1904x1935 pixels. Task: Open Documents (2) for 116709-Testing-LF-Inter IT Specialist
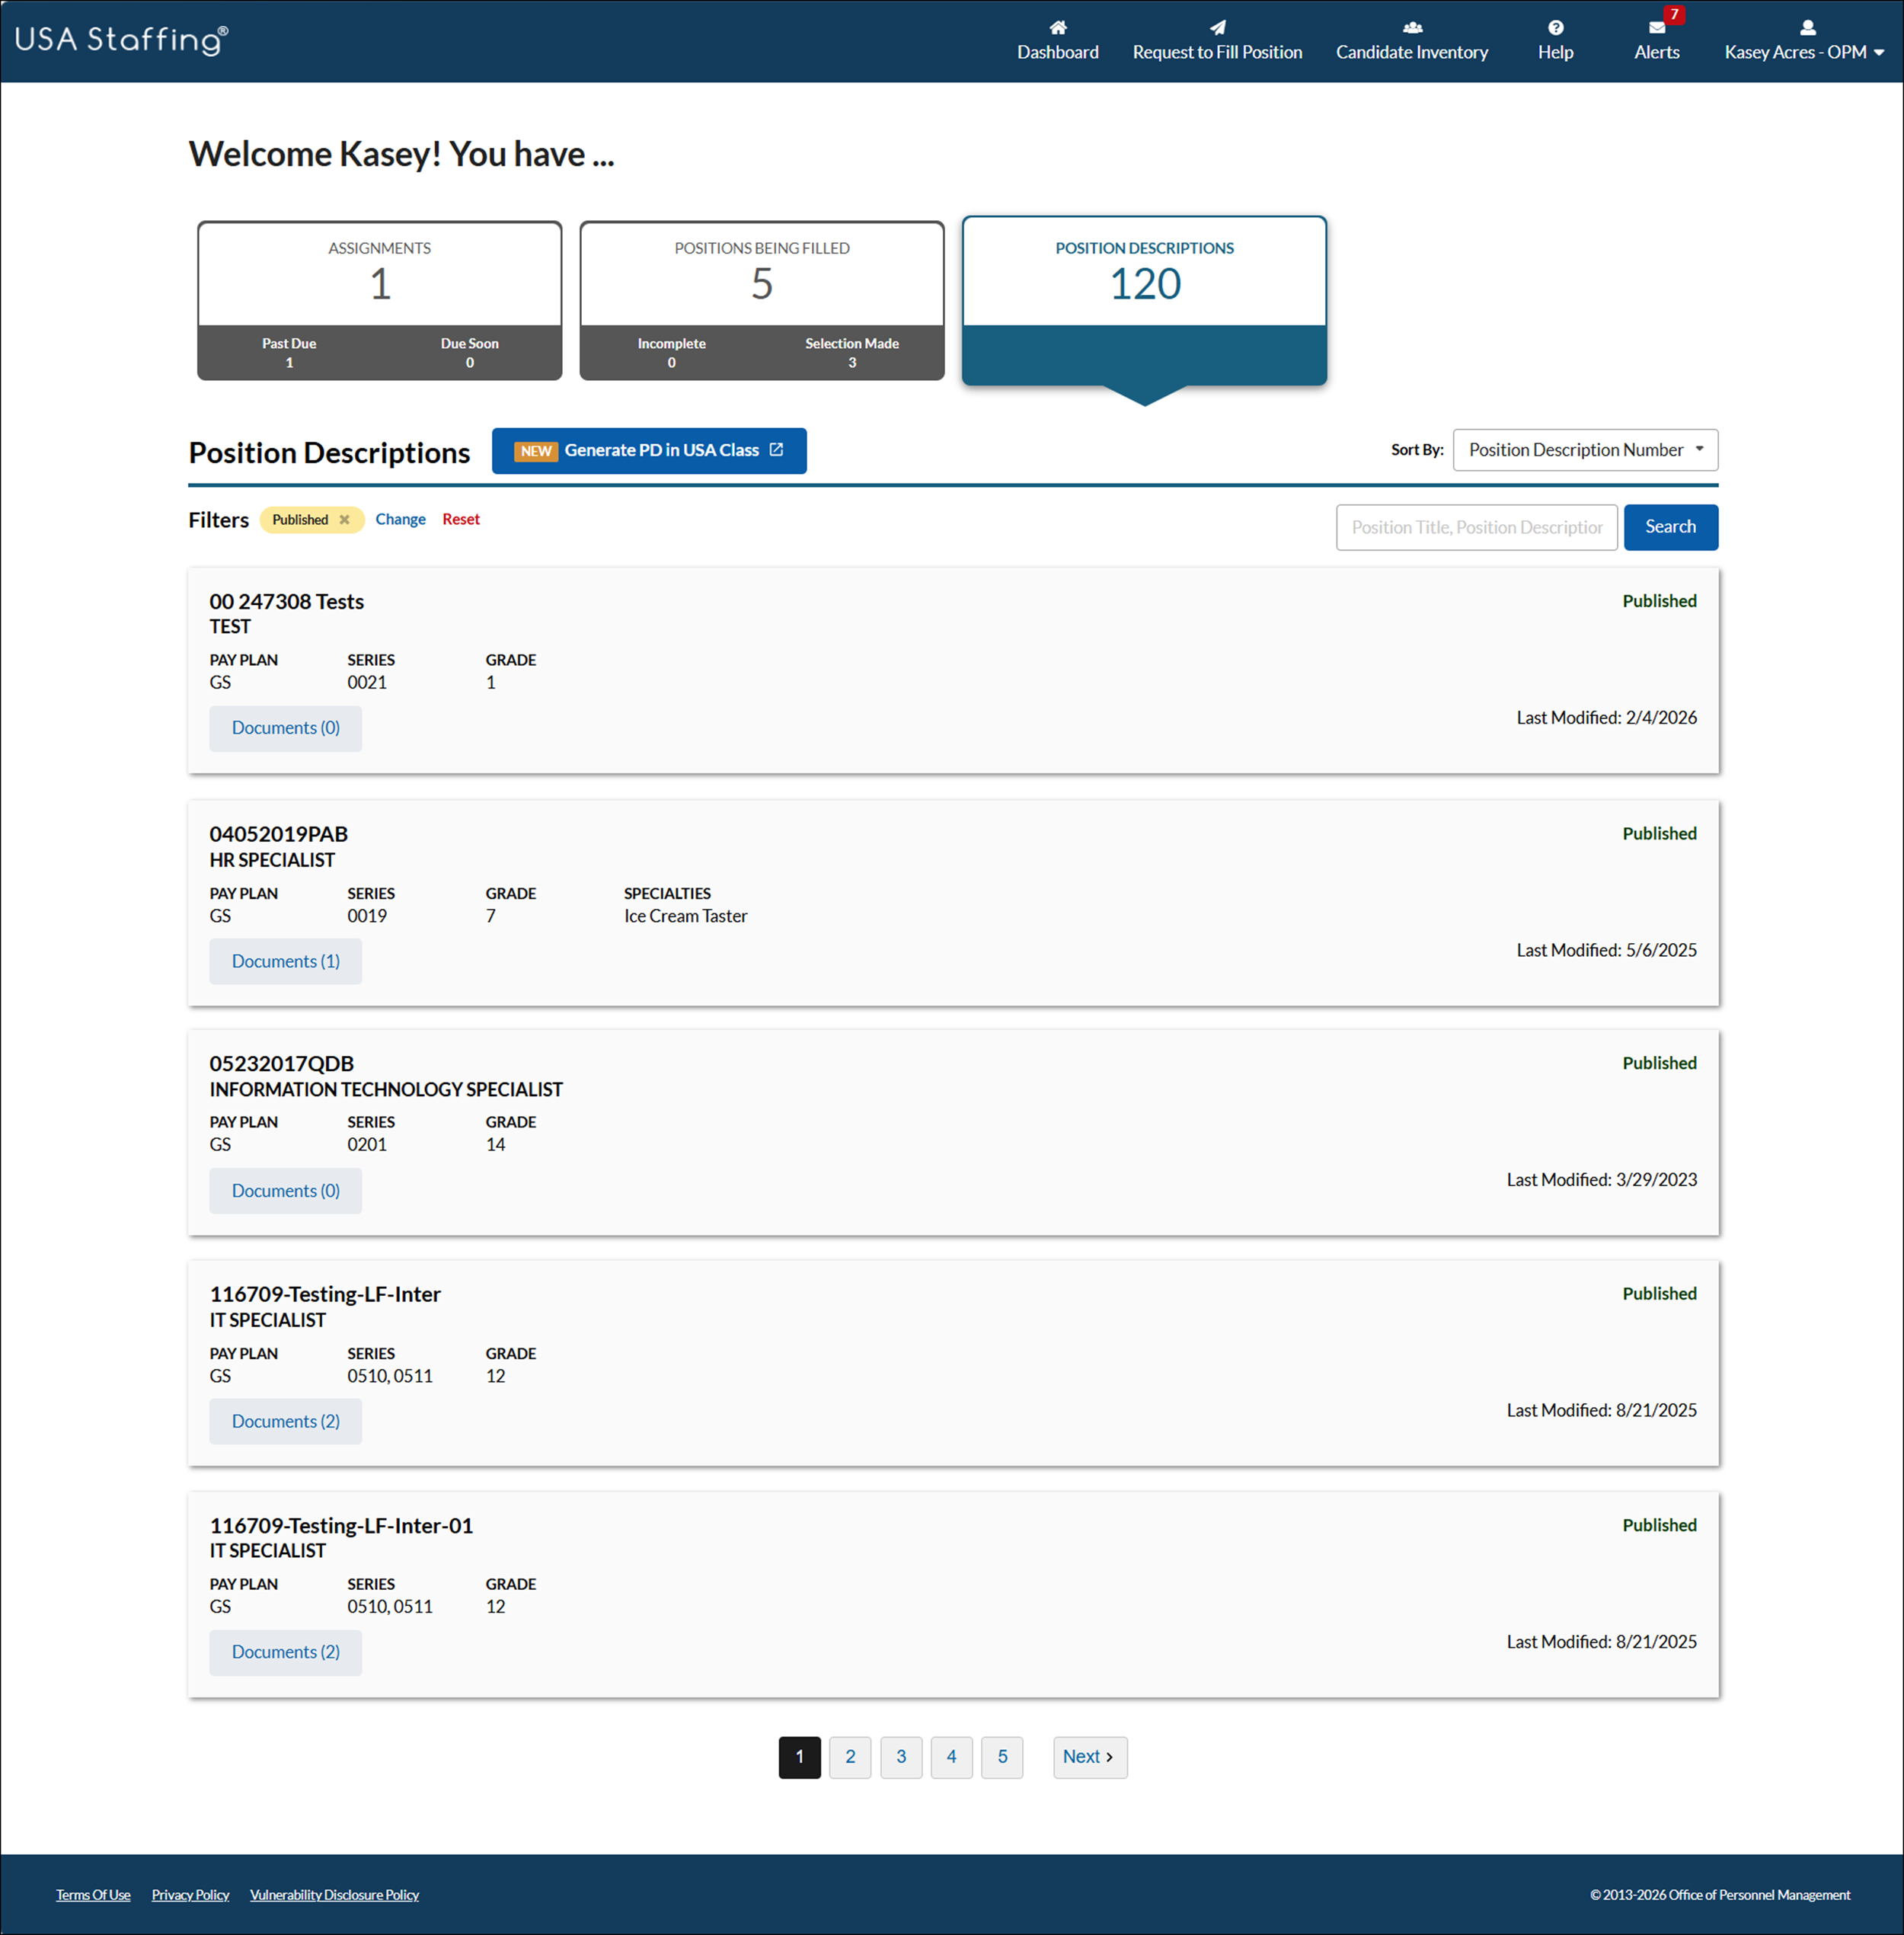(x=285, y=1422)
